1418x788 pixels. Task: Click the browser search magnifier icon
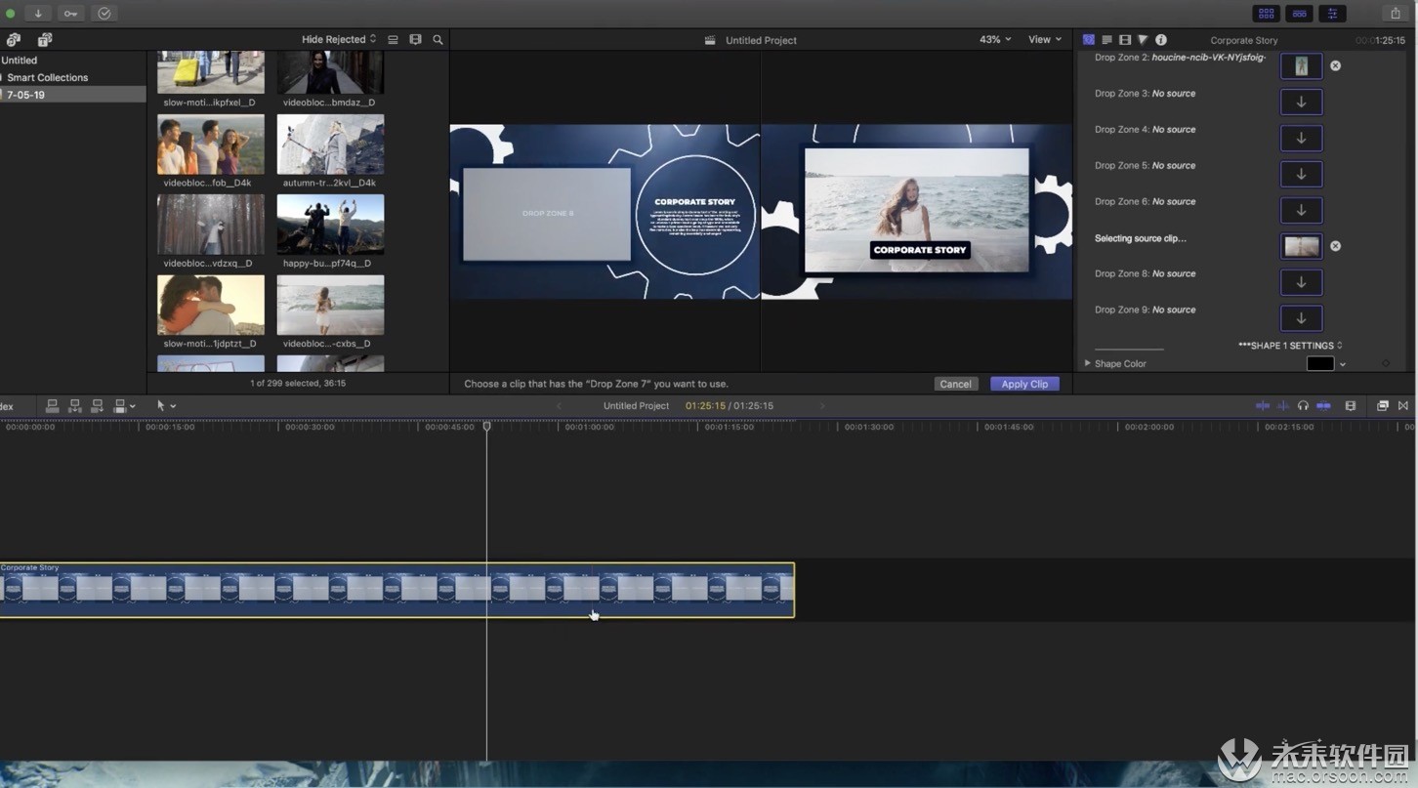(x=438, y=40)
